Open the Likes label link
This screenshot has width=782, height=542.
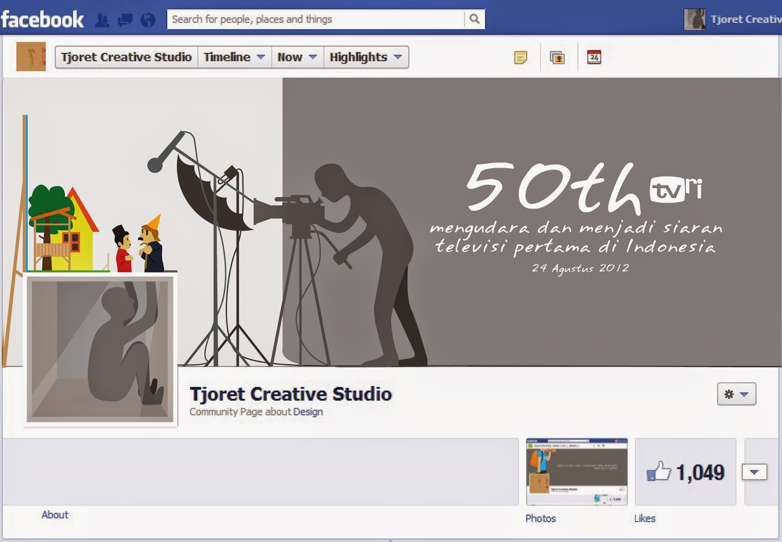645,519
